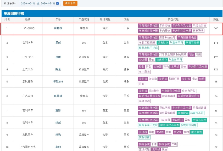Click the complaint count 170
Image resolution: width=223 pixels, height=151 pixels.
pos(216,57)
